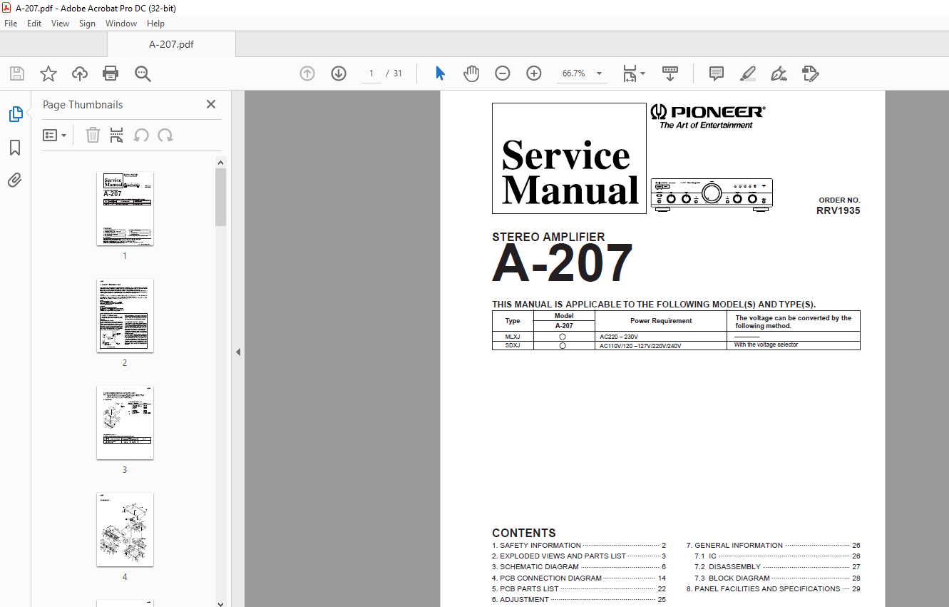Click the MLXJ type table cell
The image size is (949, 607).
click(513, 336)
